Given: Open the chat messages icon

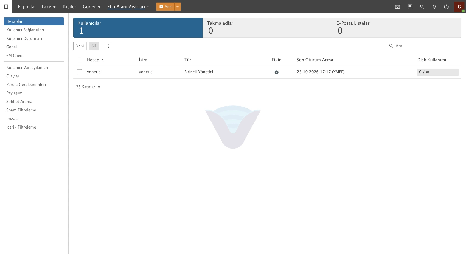Looking at the screenshot, I should [x=410, y=7].
